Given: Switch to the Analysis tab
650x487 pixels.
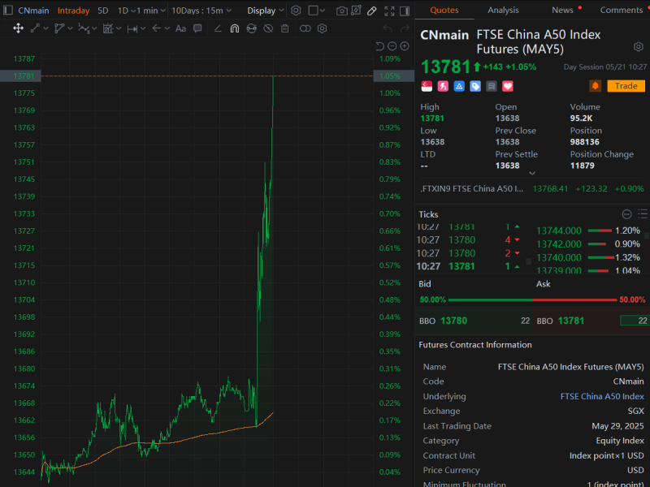Looking at the screenshot, I should pos(503,10).
